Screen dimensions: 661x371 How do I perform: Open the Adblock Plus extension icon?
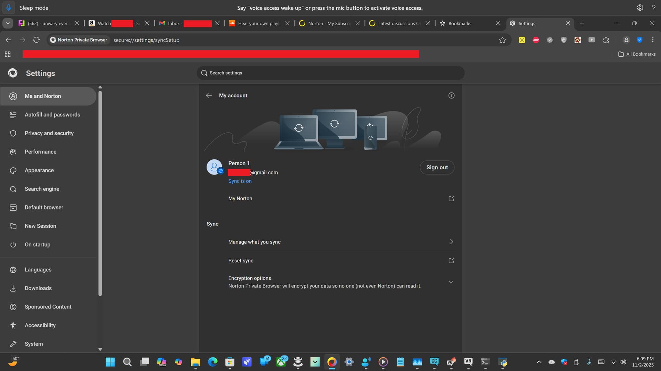coord(536,40)
